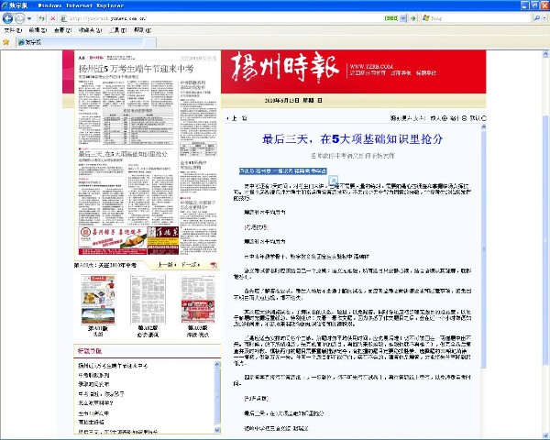
Task: Click the headline list scrollbar thumb
Action: coord(217,395)
